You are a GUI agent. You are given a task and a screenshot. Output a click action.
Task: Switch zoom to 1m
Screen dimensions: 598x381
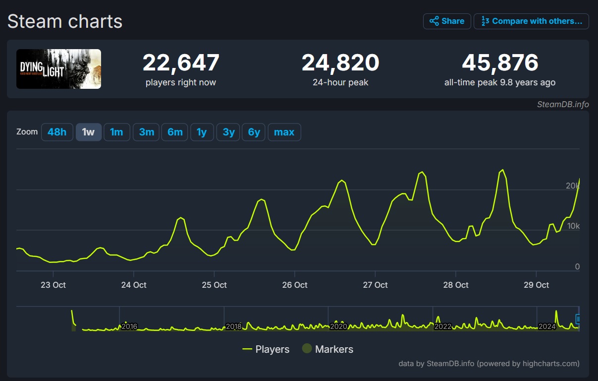(x=117, y=132)
